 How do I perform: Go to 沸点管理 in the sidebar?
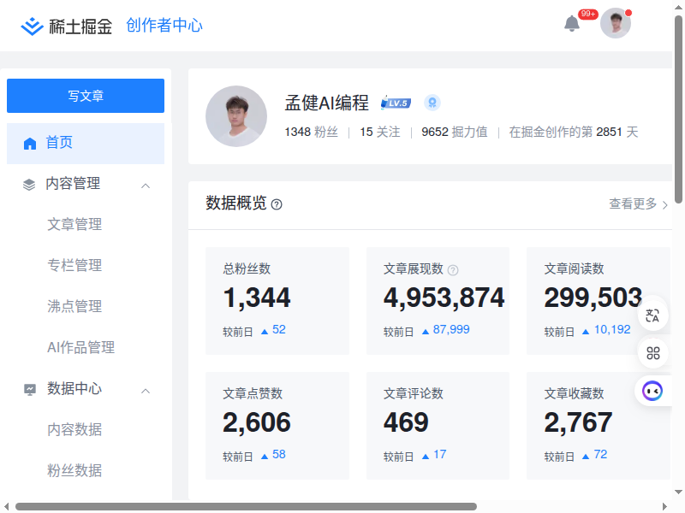click(x=74, y=307)
